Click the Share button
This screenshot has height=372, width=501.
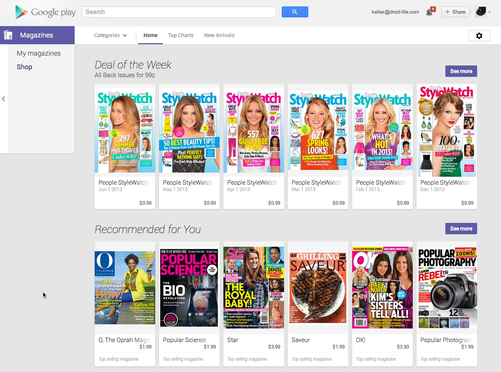click(x=455, y=12)
